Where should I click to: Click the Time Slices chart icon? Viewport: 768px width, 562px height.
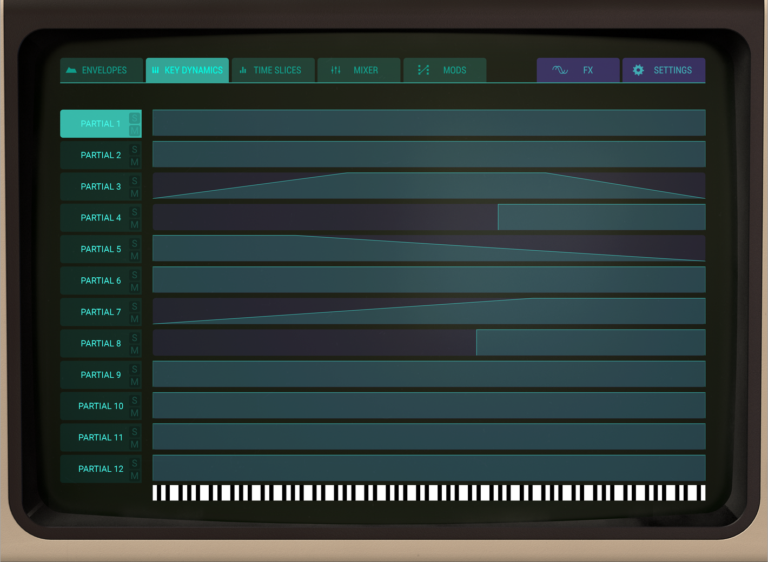click(244, 70)
